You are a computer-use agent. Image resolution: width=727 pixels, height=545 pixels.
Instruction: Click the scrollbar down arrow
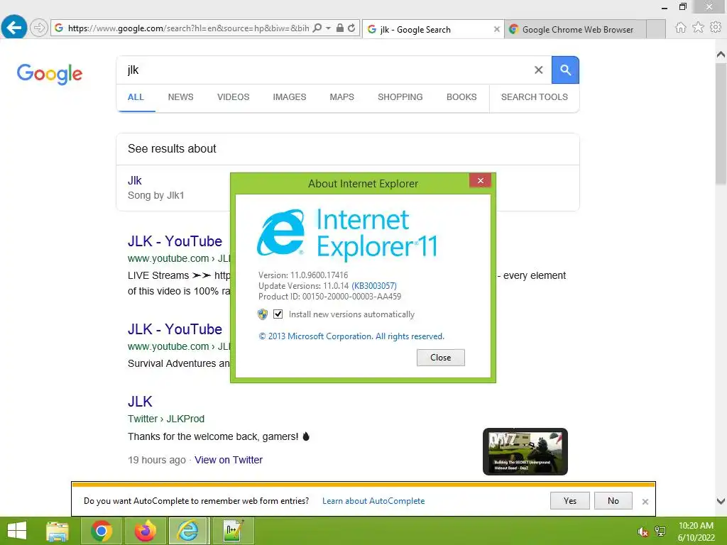pos(721,501)
